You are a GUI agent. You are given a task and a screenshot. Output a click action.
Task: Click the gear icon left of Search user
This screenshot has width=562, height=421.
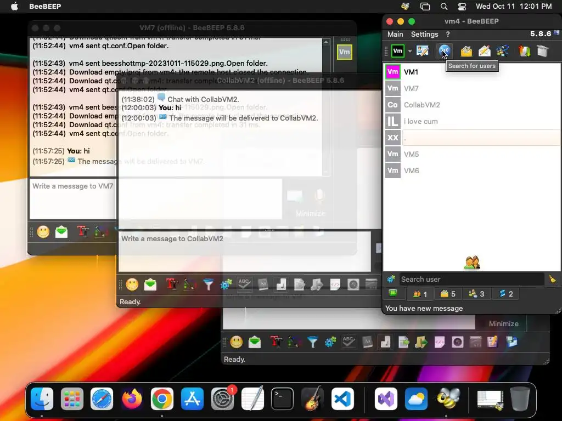391,279
